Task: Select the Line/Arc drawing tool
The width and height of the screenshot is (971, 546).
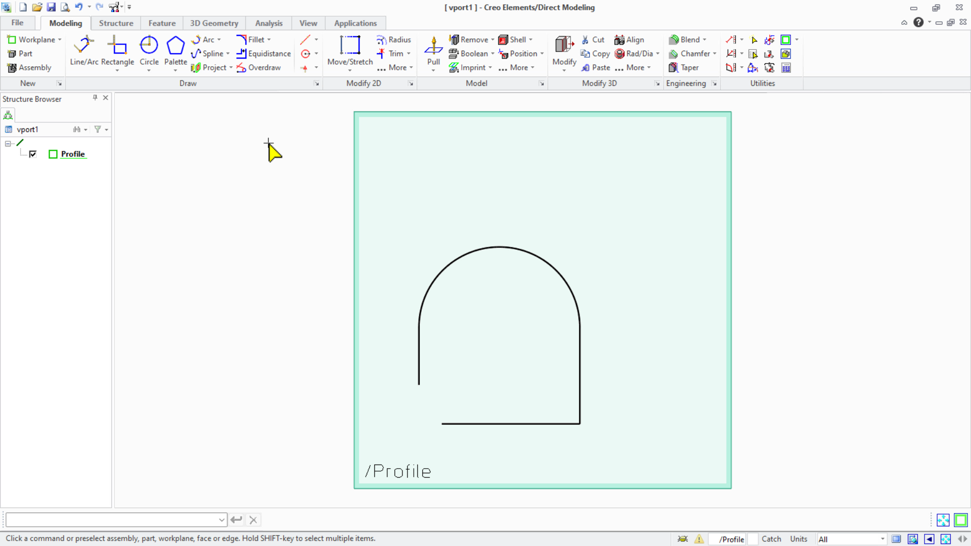Action: (x=84, y=51)
